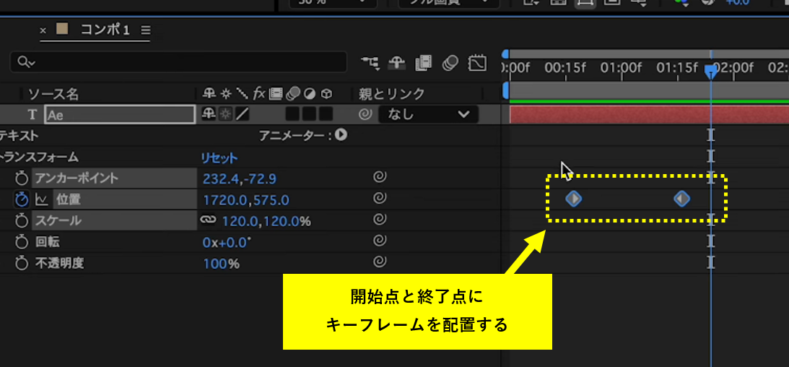
Task: Include 位置 in the graph editor set
Action: [42, 200]
